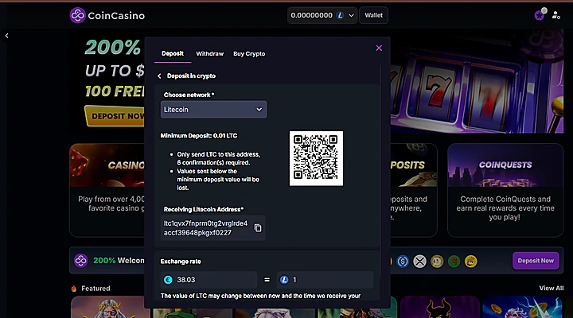The height and width of the screenshot is (318, 573).
Task: Open the Casino card
Action: [x=107, y=190]
